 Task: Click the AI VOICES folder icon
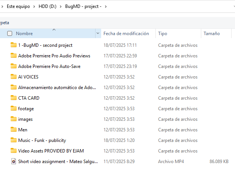point(14,77)
